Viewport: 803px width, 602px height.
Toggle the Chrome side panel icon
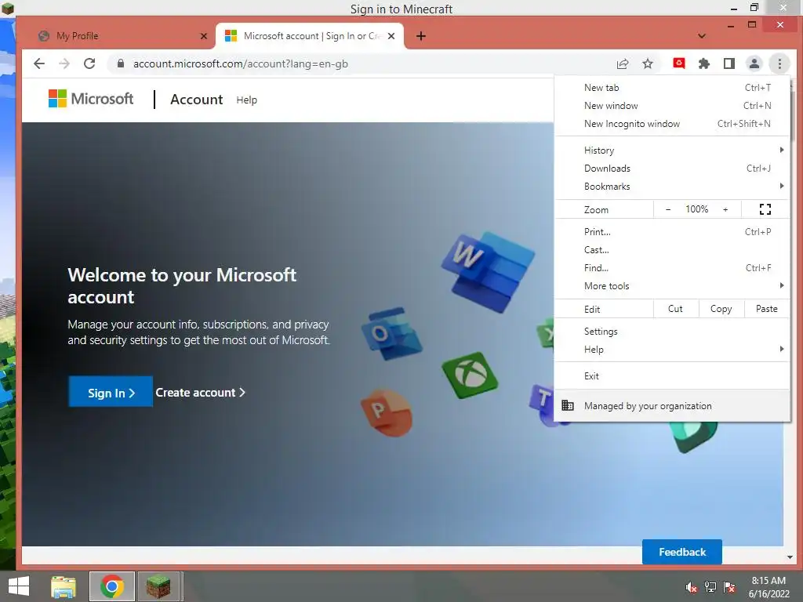coord(729,63)
